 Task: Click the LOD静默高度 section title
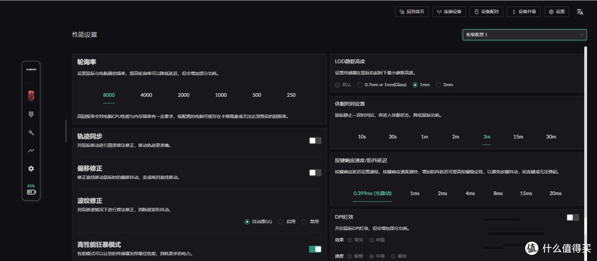click(x=350, y=61)
